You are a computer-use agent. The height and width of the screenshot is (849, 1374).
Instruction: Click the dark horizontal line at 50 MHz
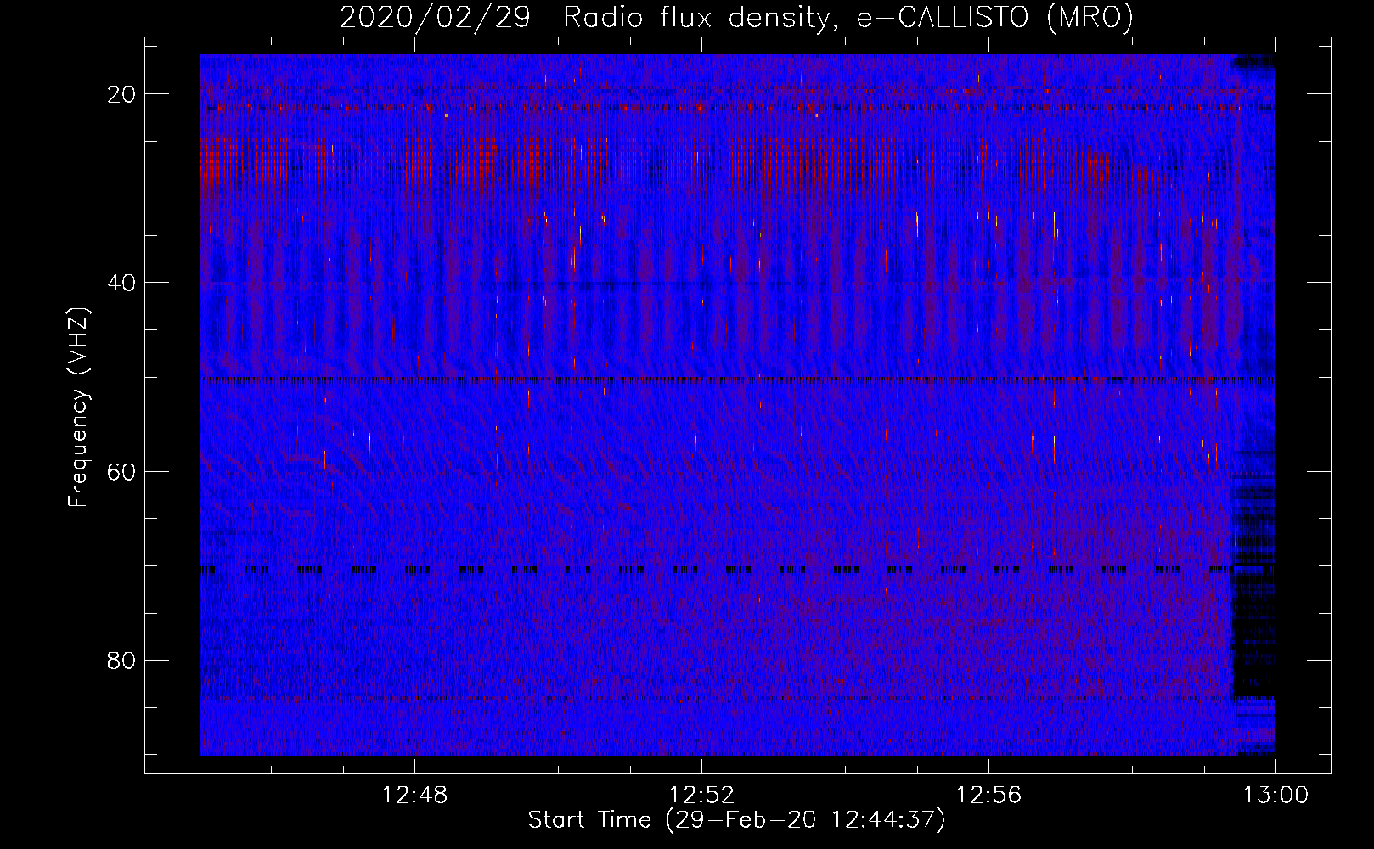point(737,380)
